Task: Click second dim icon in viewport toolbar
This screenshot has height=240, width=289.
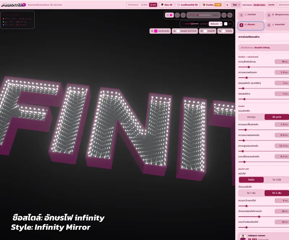Action: 177,15
